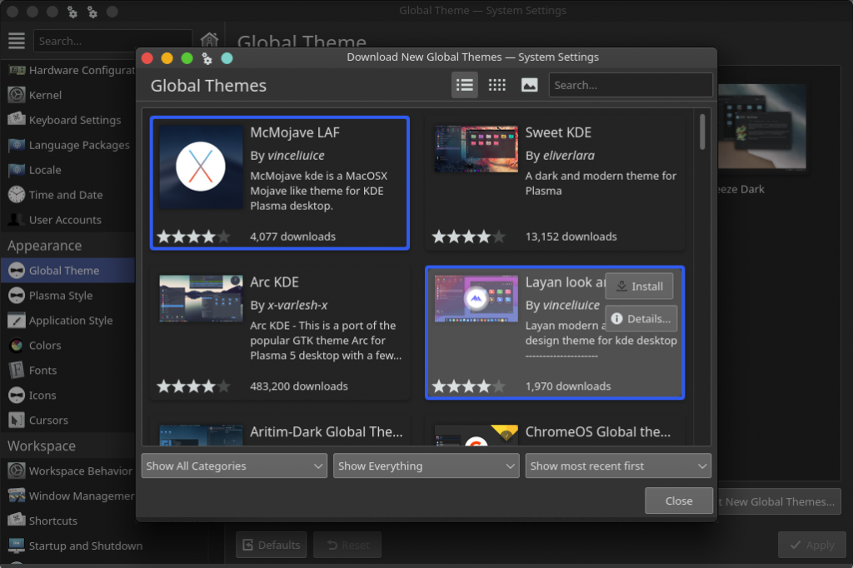853x568 pixels.
Task: Switch to compact icon grid view
Action: [497, 84]
